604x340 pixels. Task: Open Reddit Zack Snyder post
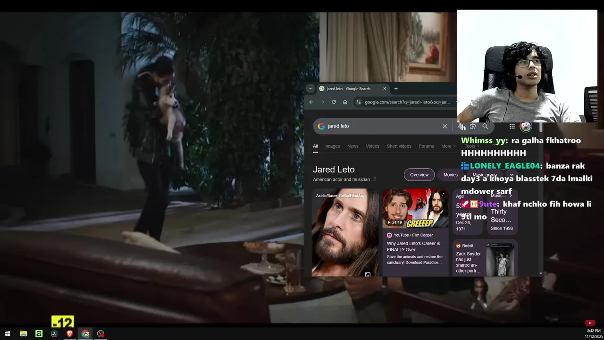pos(469,262)
